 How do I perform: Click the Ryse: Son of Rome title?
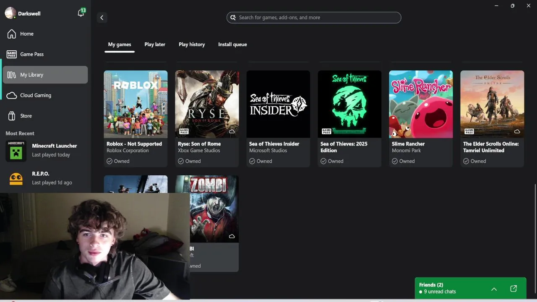(x=199, y=144)
